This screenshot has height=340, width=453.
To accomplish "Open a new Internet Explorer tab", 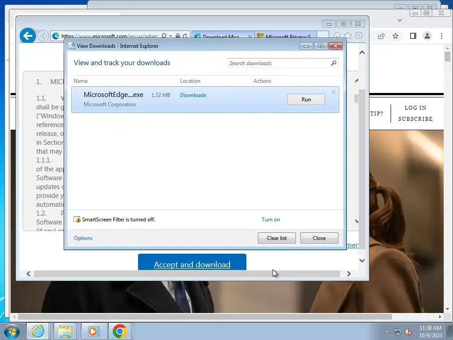I will pyautogui.click(x=323, y=35).
